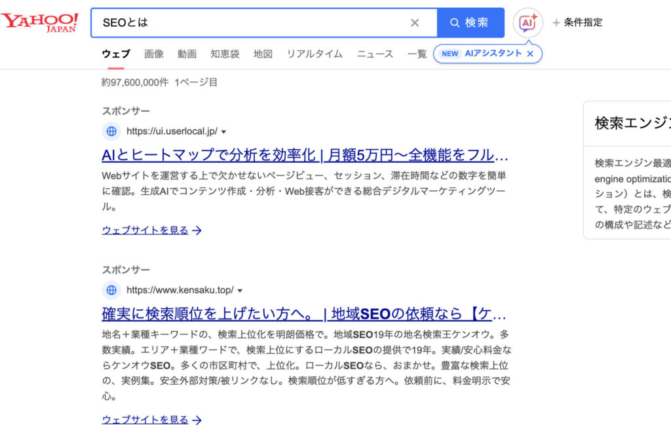Expand the dropdown arrow after www.kensaku.top URL

[240, 291]
